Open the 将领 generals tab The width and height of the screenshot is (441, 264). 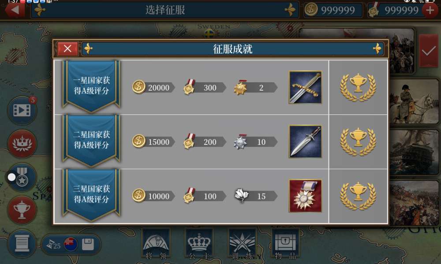click(156, 243)
